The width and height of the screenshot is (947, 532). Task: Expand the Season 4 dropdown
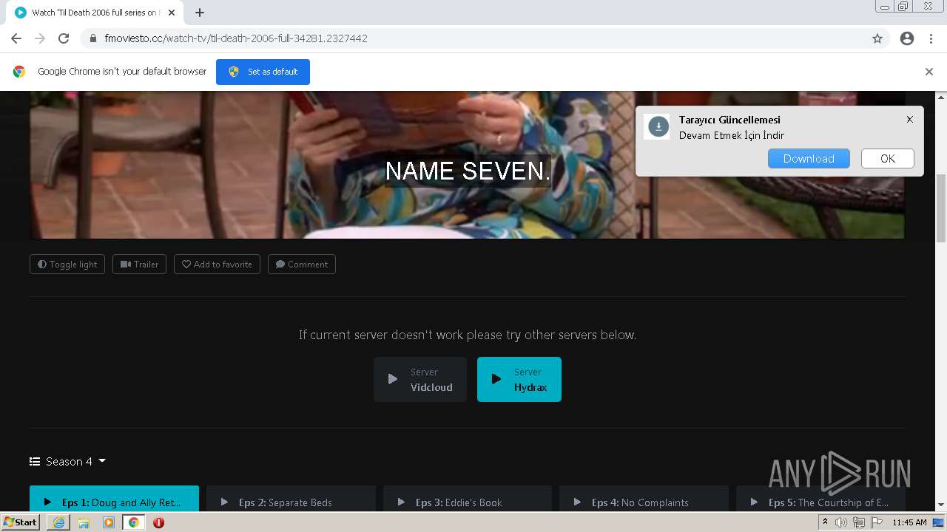68,461
